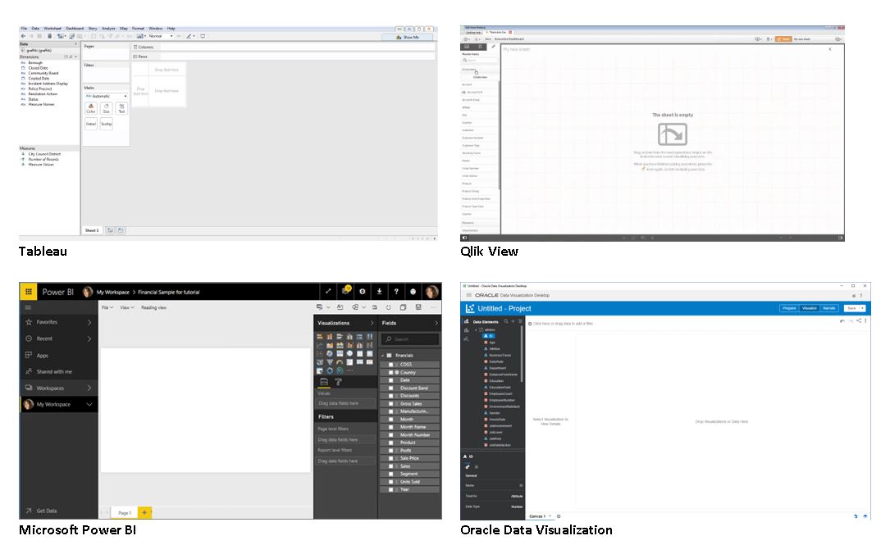Screen dimensions: 890x554
Task: Check the Gross Sales field checkbox
Action: [390, 404]
